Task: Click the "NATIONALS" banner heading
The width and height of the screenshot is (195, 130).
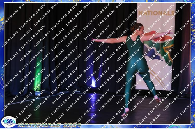Action: point(156,13)
